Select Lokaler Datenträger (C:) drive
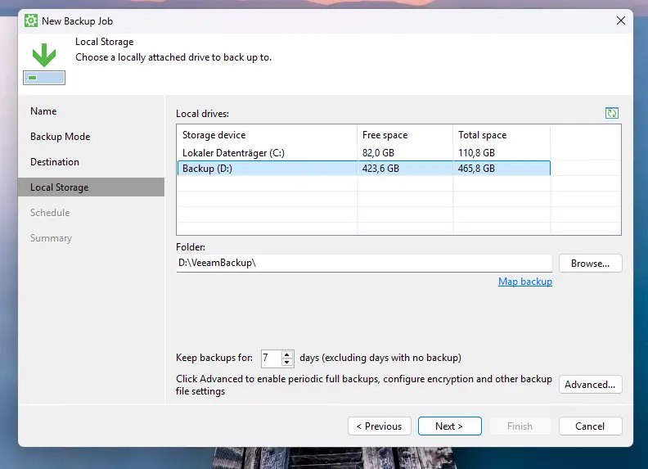The image size is (648, 469). [233, 153]
